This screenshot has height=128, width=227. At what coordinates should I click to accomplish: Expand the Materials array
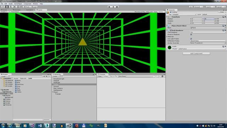(x=167, y=37)
